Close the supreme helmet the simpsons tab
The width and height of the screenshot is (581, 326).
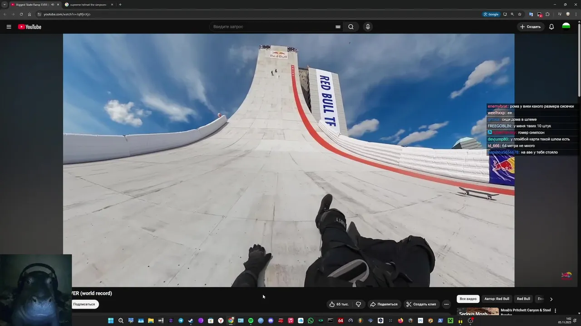click(x=112, y=5)
